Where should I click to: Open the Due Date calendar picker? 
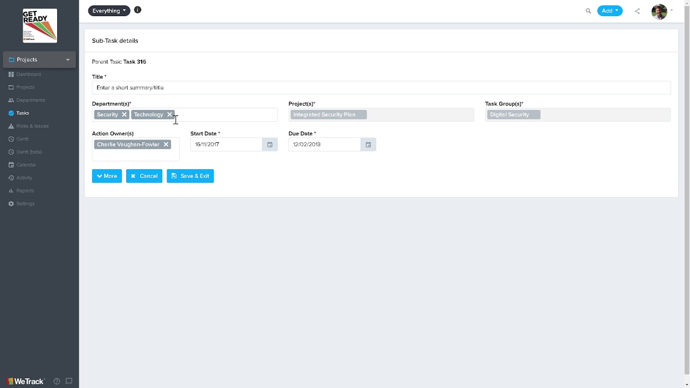coord(368,144)
